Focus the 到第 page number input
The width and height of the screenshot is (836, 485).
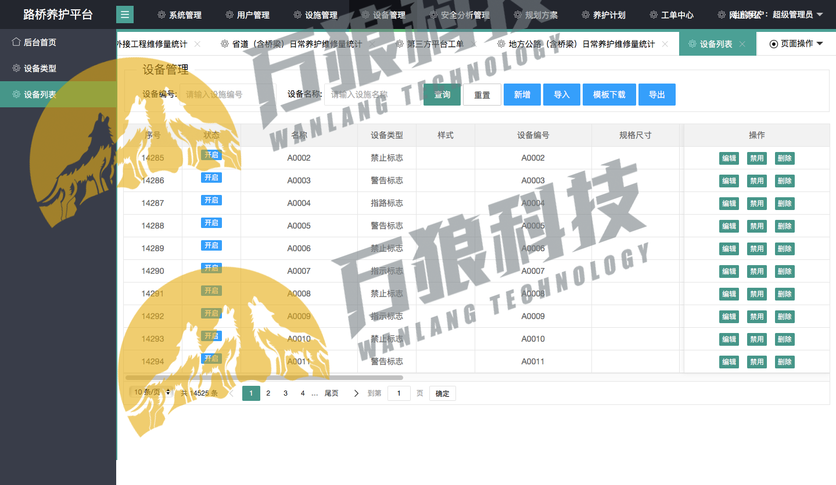(399, 393)
